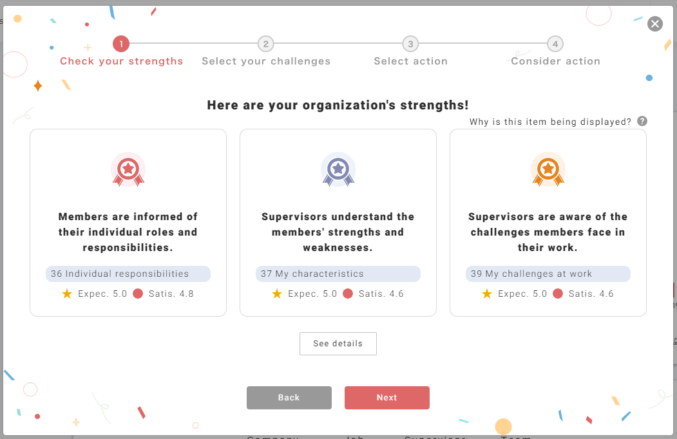Close the strengths dialog with X
Image resolution: width=677 pixels, height=439 pixels.
(655, 24)
